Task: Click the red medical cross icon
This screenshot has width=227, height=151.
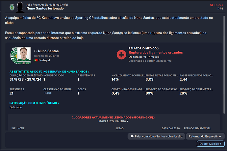Action: tap(121, 55)
